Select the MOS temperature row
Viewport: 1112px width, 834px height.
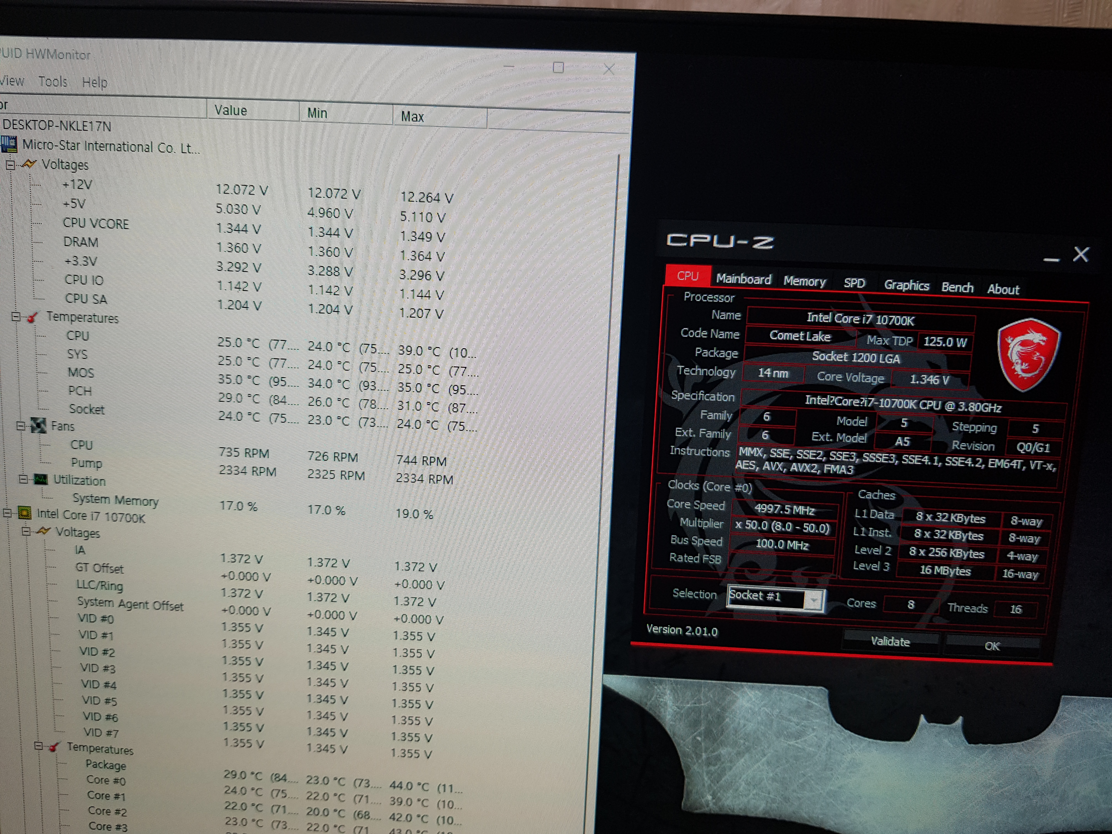pyautogui.click(x=81, y=373)
